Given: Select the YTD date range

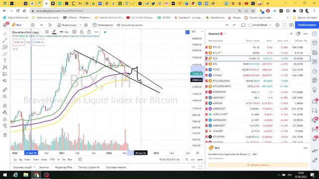Looking at the screenshot, I should (x=52, y=160).
